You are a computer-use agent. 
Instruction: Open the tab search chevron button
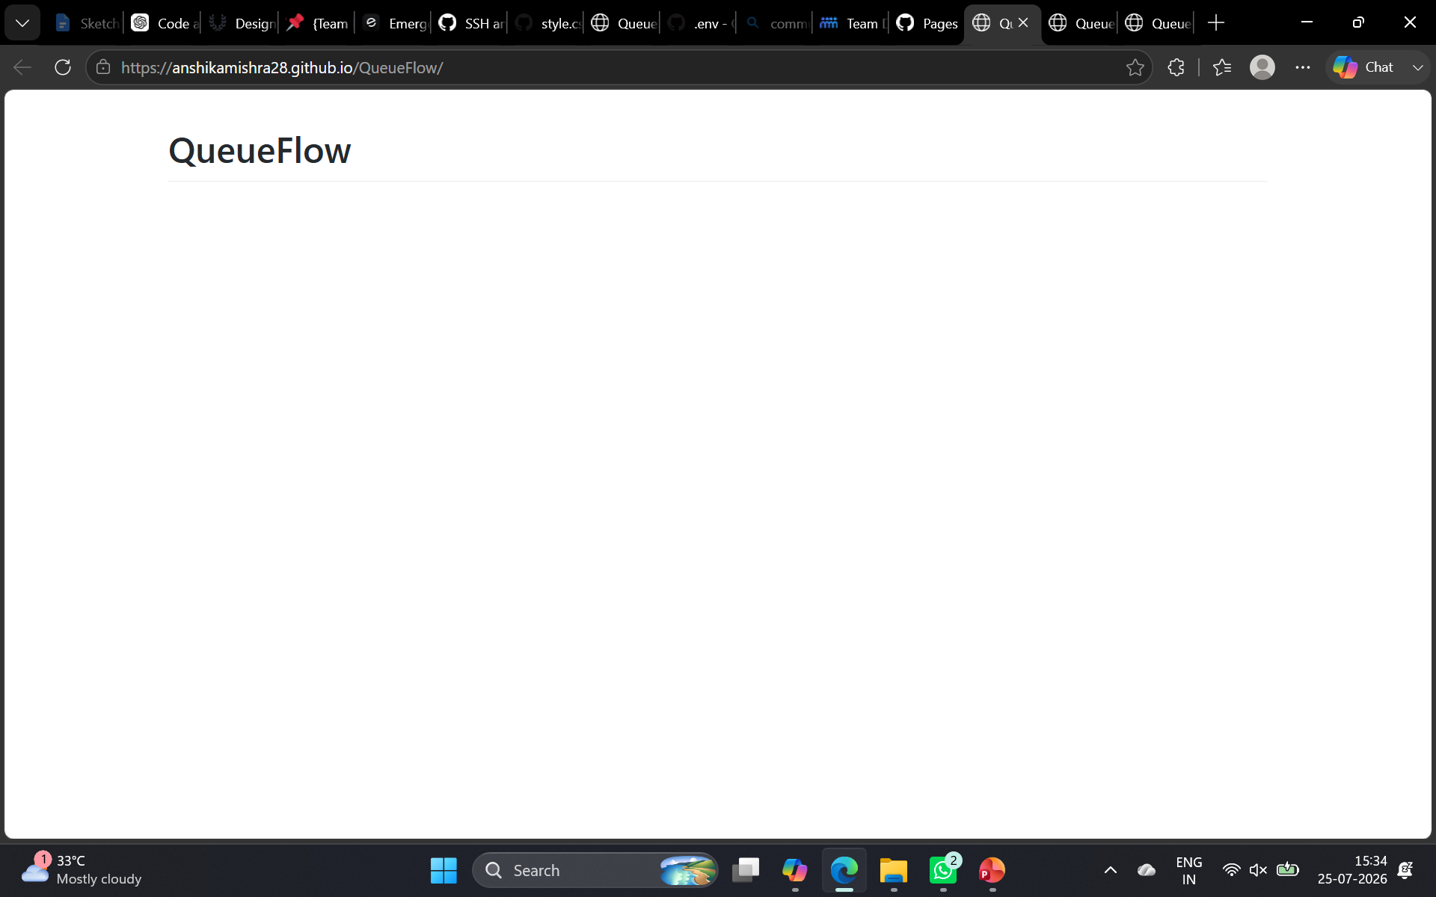point(22,23)
